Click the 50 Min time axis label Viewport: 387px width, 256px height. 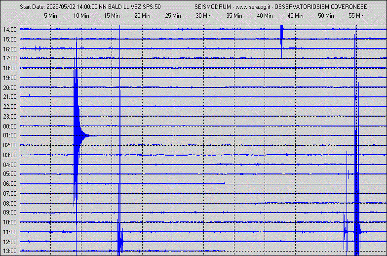pyautogui.click(x=326, y=16)
